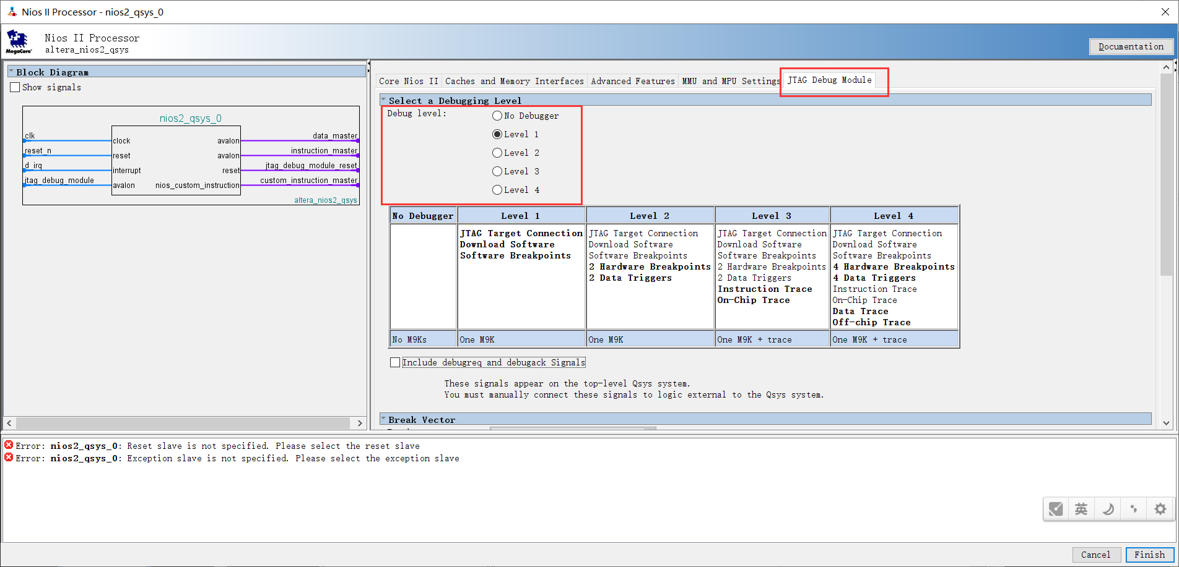Screen dimensions: 1179x567
Task: Click the first error icon for reset slave
Action: click(x=9, y=445)
